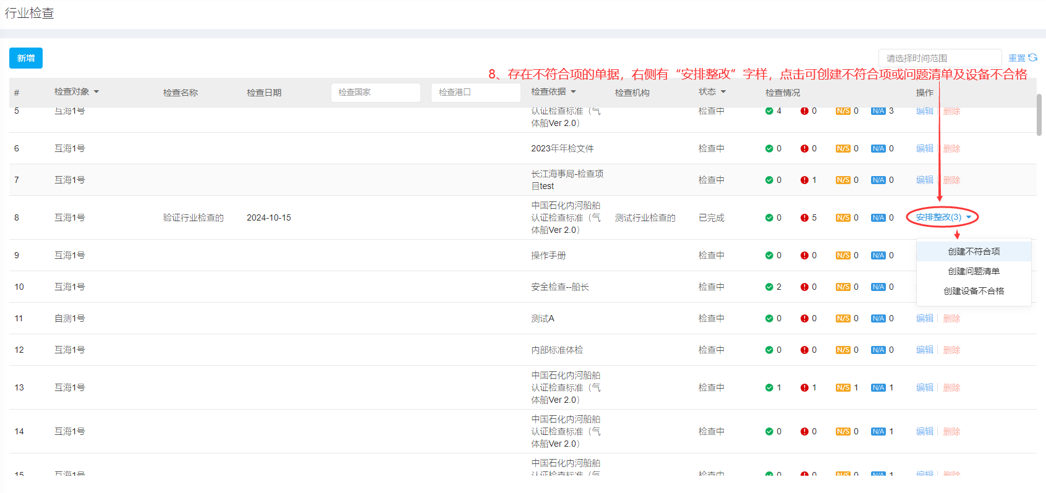Click 删除 in row 14
Screen dimensions: 1046x493
tap(951, 431)
